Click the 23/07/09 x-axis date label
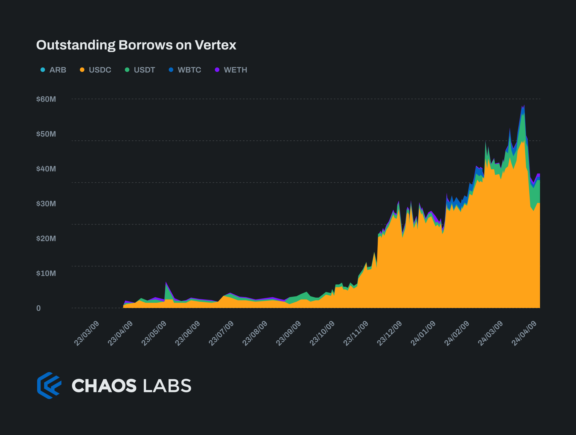Image resolution: width=576 pixels, height=435 pixels. tap(221, 333)
